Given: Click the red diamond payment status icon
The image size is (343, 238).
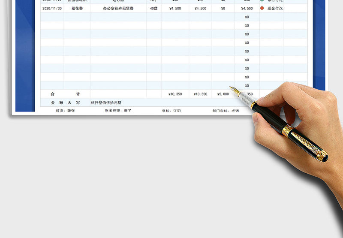Looking at the screenshot, I should [x=262, y=8].
